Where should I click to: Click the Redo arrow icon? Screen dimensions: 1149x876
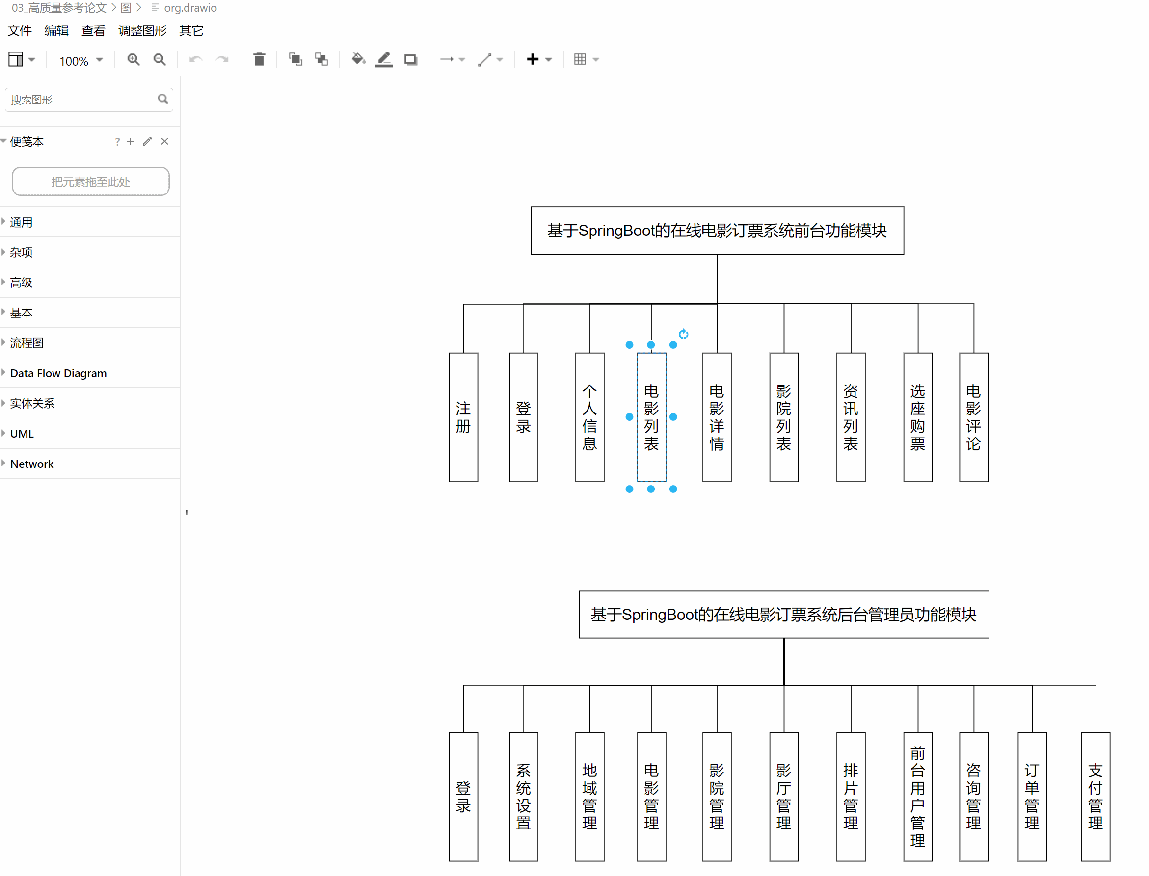(x=222, y=59)
